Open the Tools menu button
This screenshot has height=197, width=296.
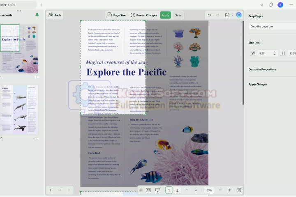(55, 15)
